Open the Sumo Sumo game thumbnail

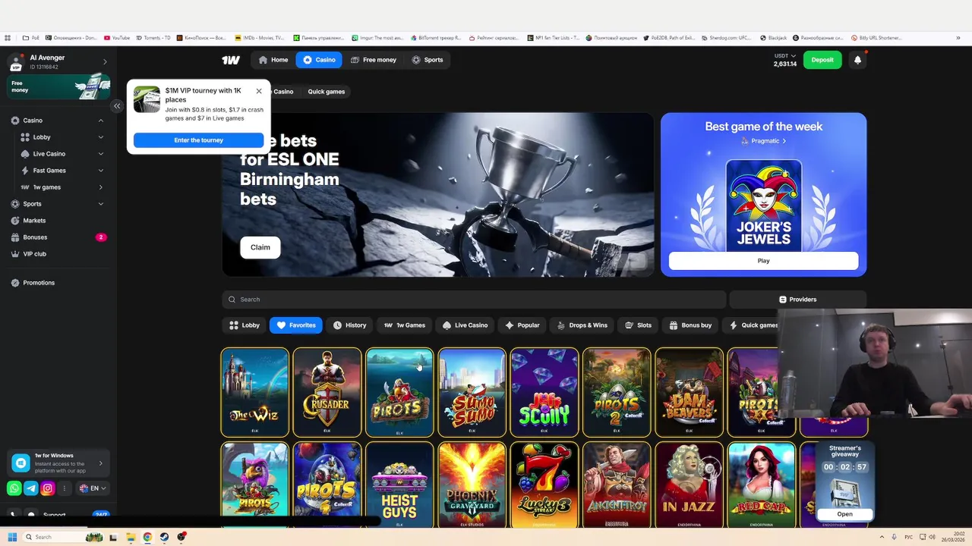[x=472, y=393]
